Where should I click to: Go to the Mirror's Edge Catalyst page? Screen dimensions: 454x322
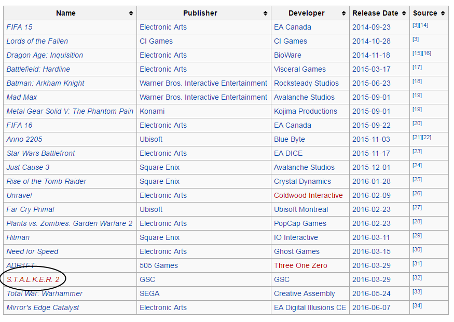pyautogui.click(x=43, y=307)
